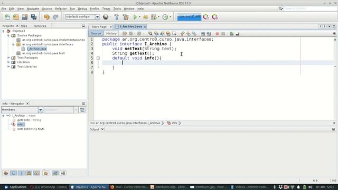Click the Save All toolbar icon
Screen dimensions: 338x190
[34, 17]
